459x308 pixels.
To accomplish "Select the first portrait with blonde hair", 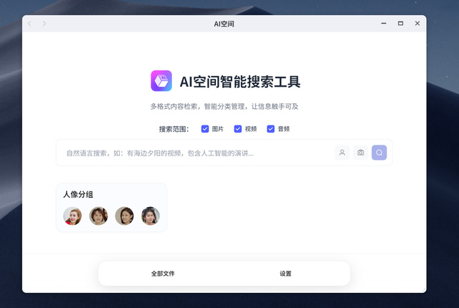I will point(72,216).
